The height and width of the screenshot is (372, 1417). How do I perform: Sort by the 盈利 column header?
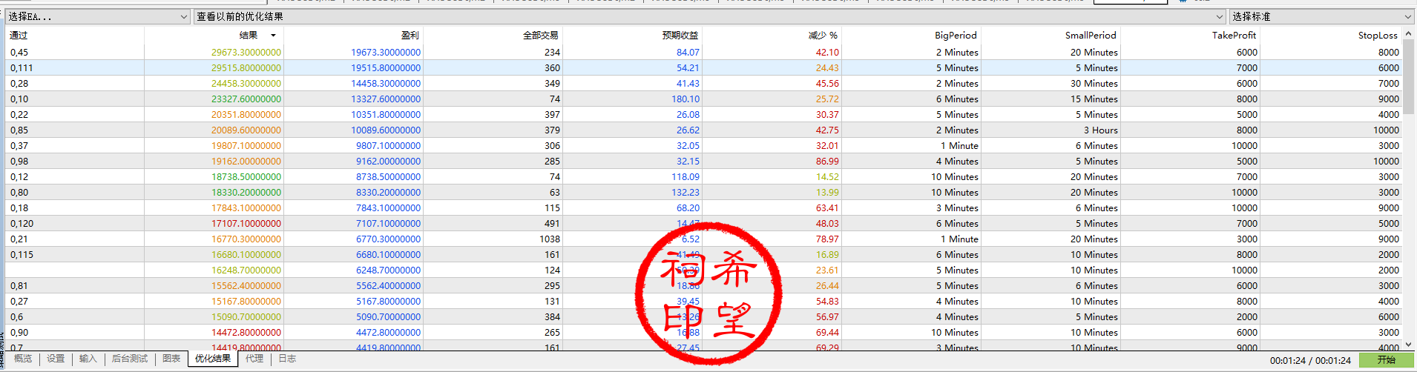tap(410, 36)
